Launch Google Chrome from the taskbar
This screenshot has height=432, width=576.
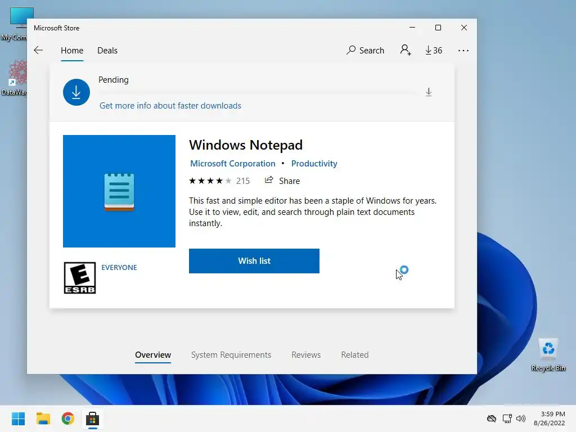[x=68, y=418]
